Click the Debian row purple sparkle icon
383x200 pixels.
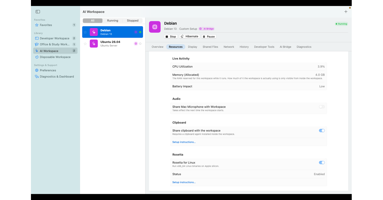[94, 32]
